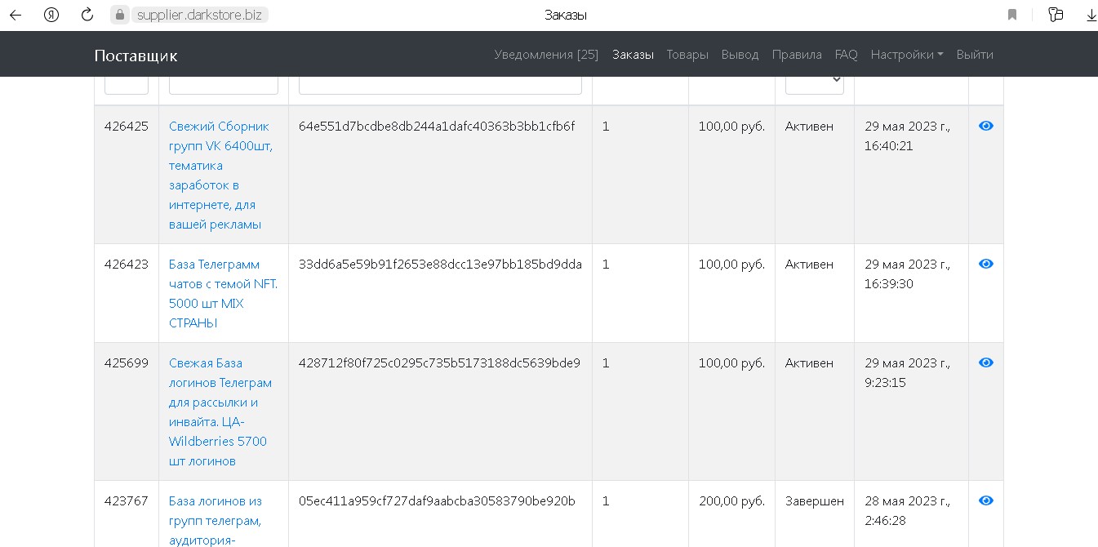Open downloads with the download arrow icon
1098x547 pixels.
[1091, 15]
